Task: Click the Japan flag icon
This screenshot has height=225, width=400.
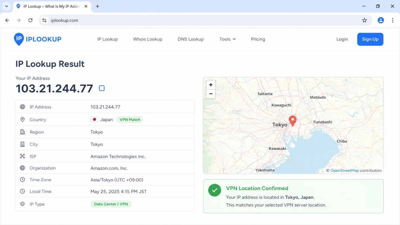Action: pyautogui.click(x=94, y=119)
